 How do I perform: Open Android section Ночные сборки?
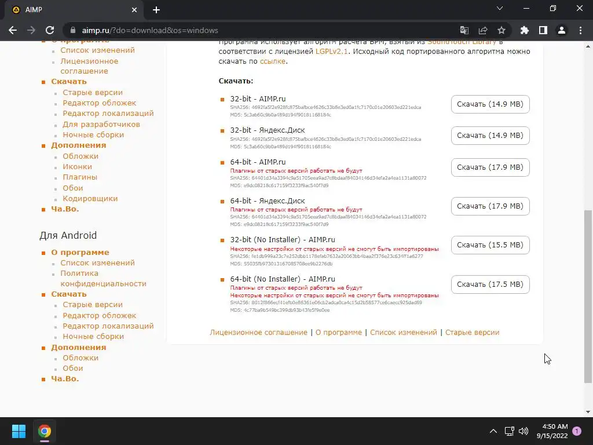[93, 337]
